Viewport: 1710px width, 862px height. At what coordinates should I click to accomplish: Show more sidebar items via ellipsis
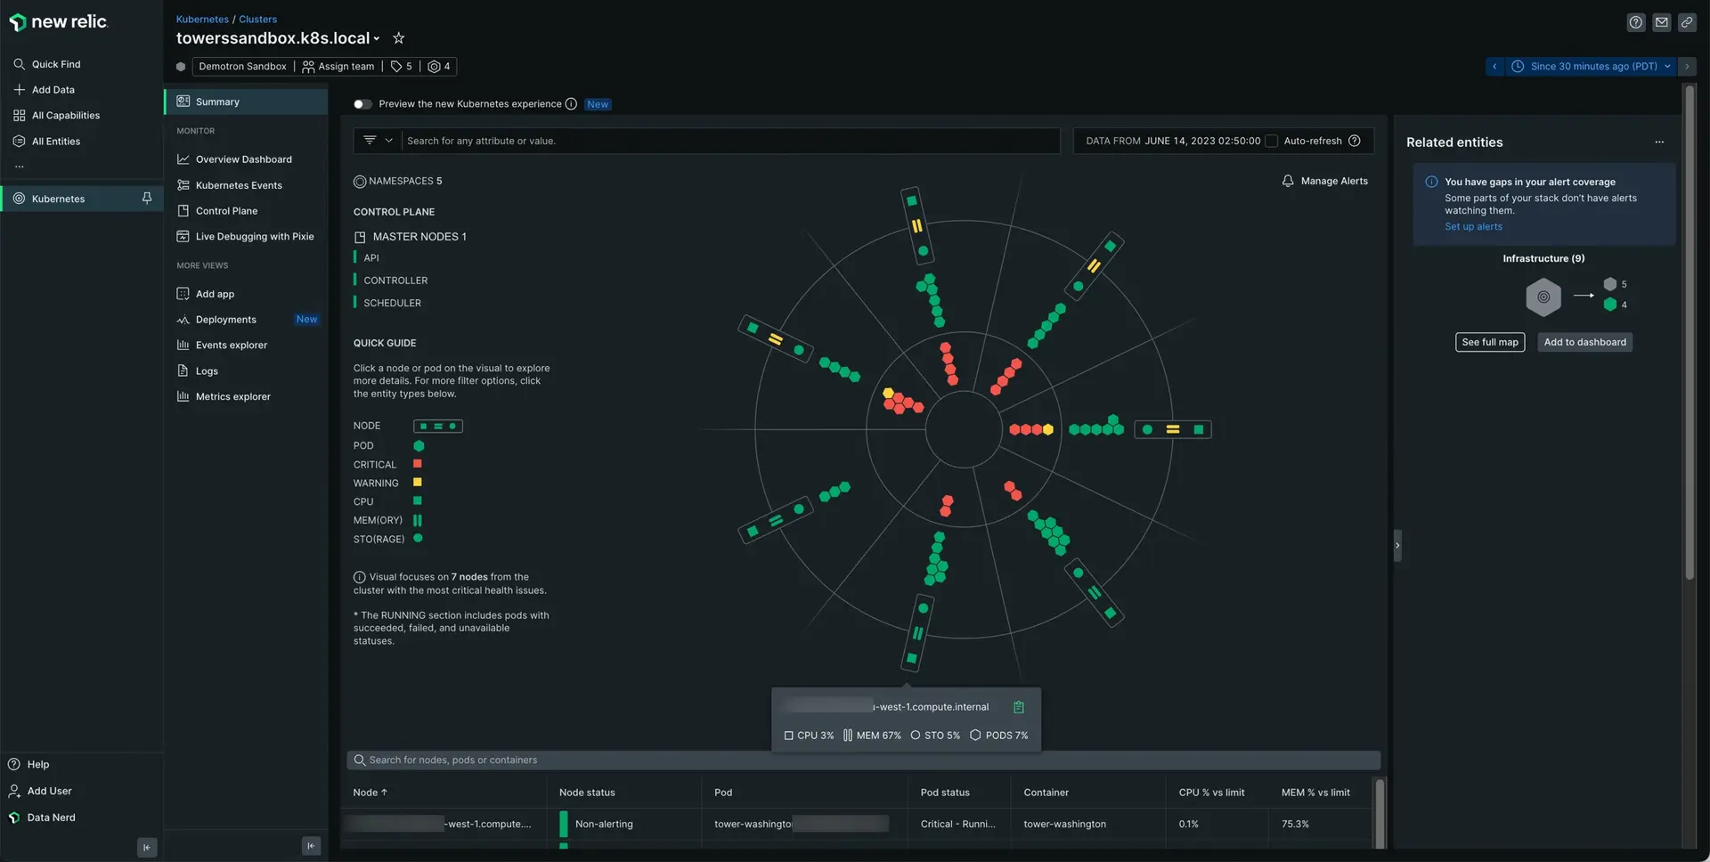(x=19, y=167)
